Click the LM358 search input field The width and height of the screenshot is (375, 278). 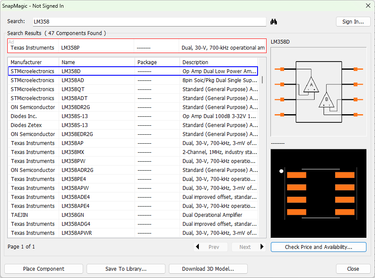click(x=150, y=22)
